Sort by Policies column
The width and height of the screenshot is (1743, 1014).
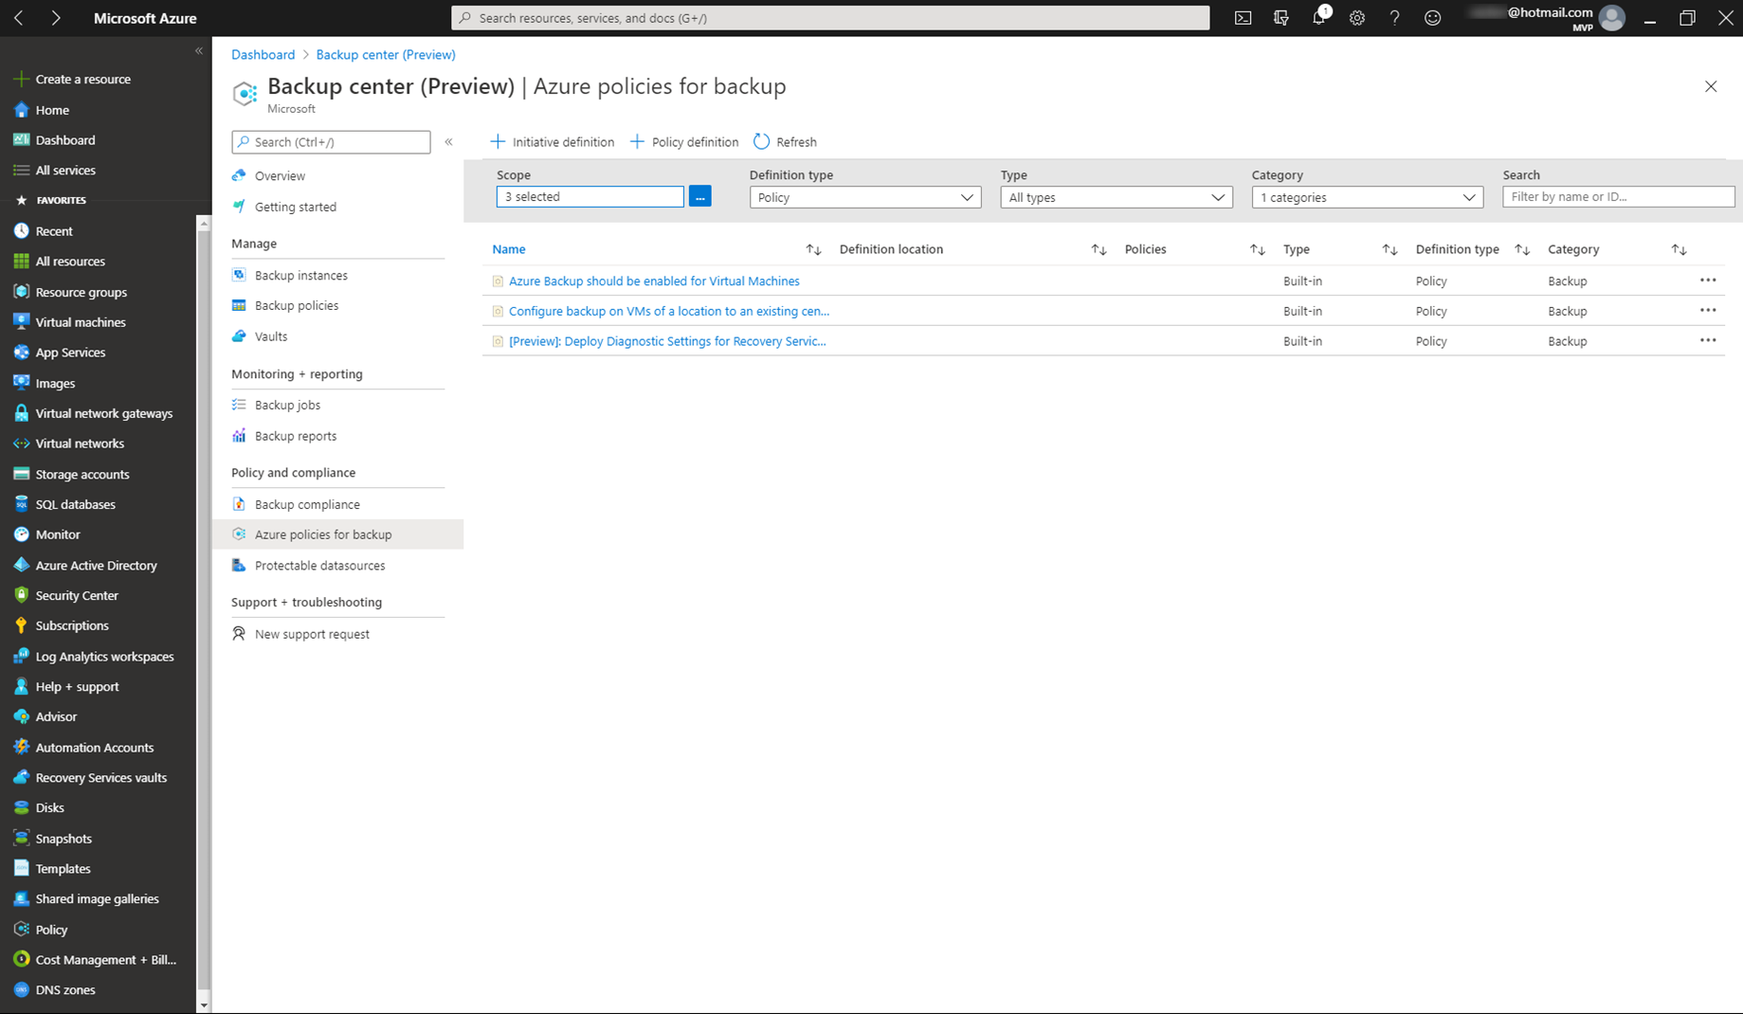1257,249
